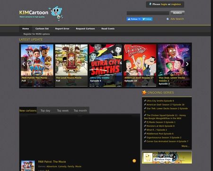Click the Twitter Follow button
Image resolution: width=213 pixels, height=171 pixels.
coord(147,19)
